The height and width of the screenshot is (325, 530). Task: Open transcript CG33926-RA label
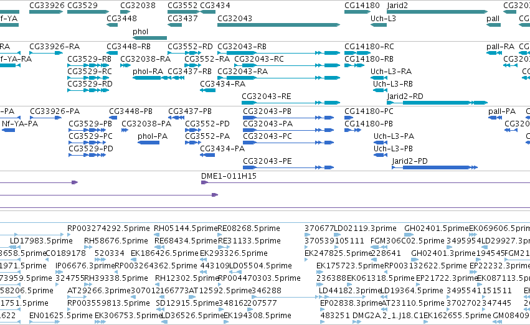[x=55, y=47]
